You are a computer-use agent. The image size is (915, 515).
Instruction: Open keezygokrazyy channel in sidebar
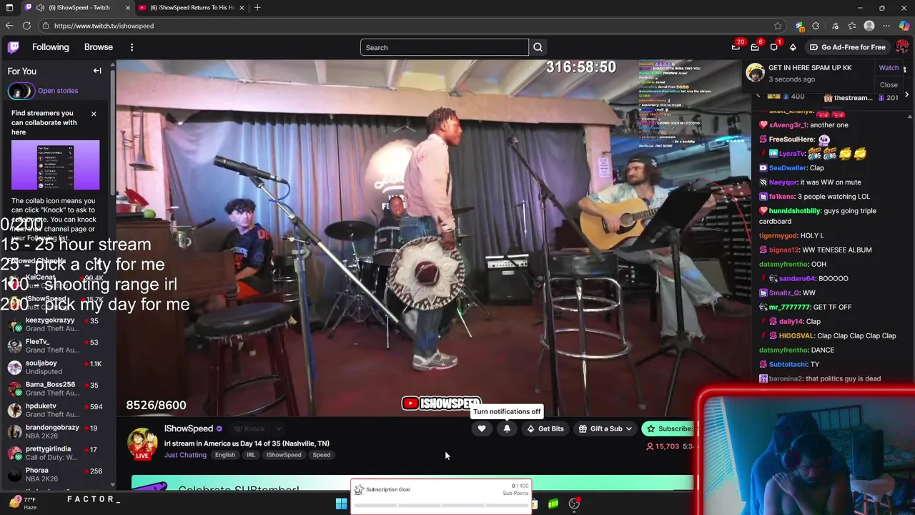click(55, 325)
